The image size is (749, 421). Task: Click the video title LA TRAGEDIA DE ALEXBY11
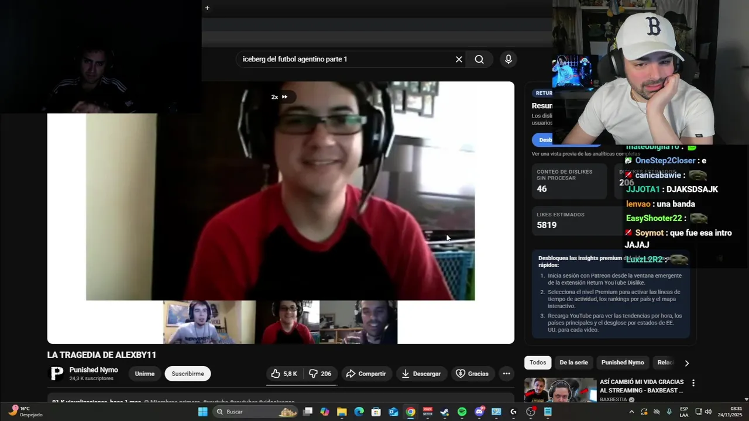point(102,355)
